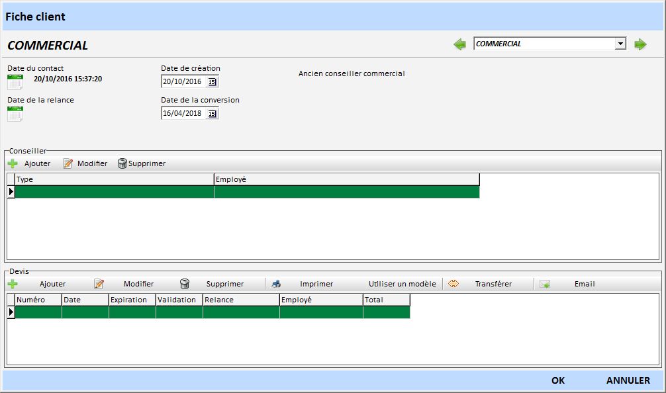
Task: Add a new Conseiller entry
Action: [29, 163]
